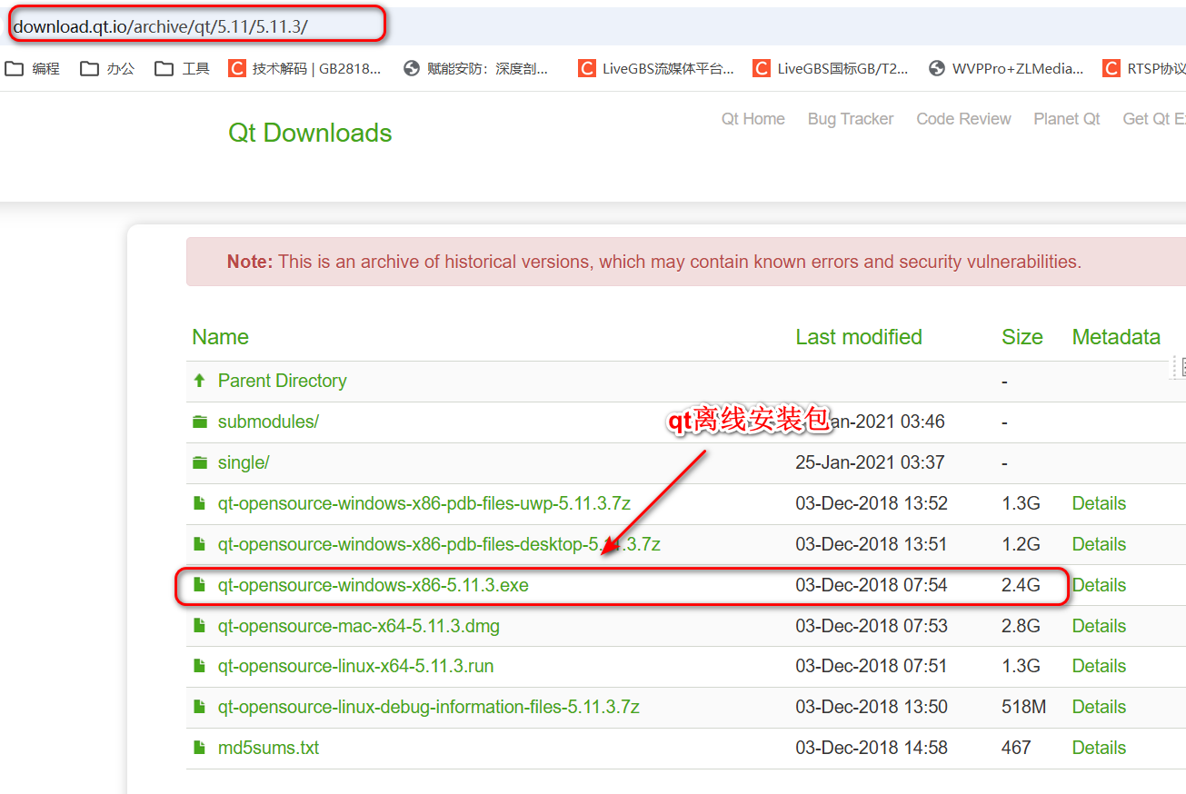Open the Planet Qt nav link

point(1067,119)
